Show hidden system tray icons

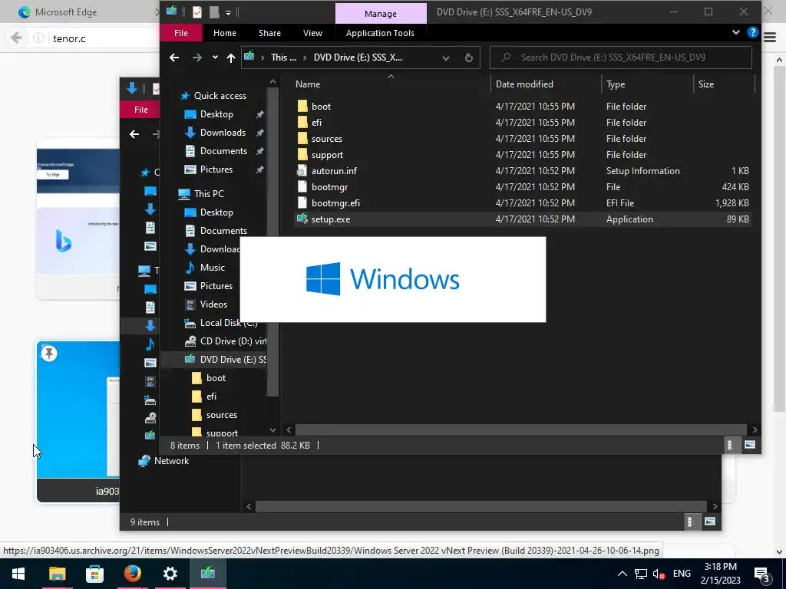pos(622,574)
